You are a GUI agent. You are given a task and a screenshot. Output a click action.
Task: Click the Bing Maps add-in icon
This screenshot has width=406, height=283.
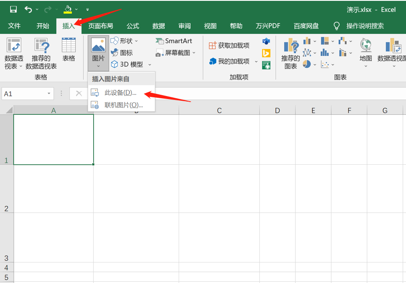tap(266, 53)
